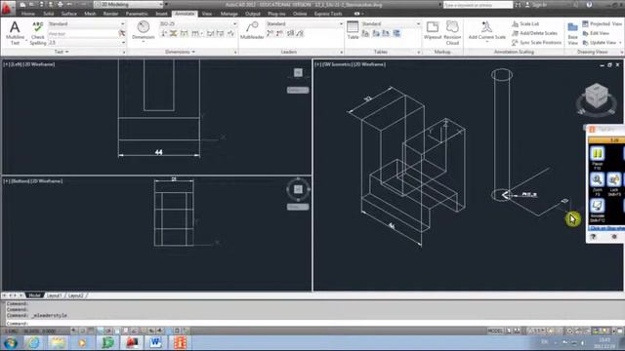
Task: Select the Model tab
Action: (34, 295)
